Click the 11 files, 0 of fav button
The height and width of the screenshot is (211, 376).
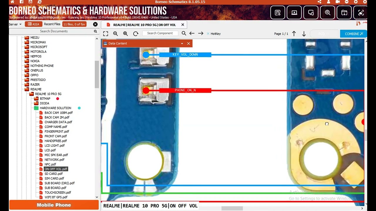[74, 24]
